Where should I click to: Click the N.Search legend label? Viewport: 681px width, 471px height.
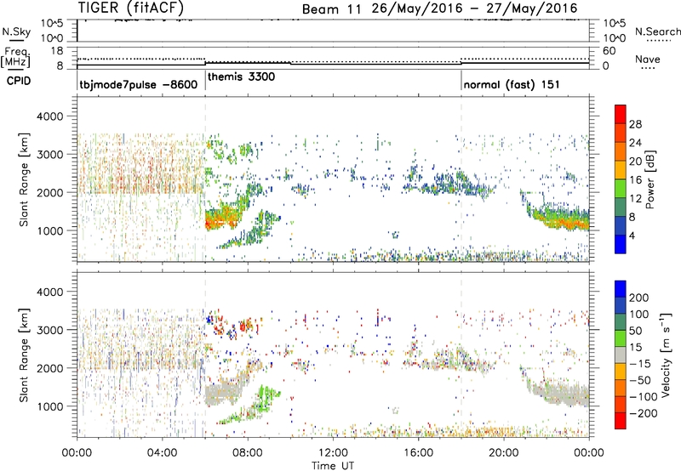(x=657, y=31)
